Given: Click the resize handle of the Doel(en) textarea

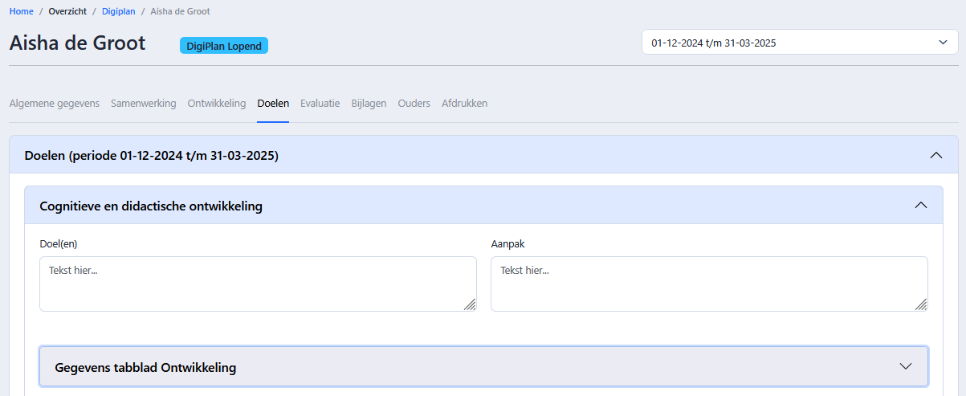Looking at the screenshot, I should (x=470, y=304).
